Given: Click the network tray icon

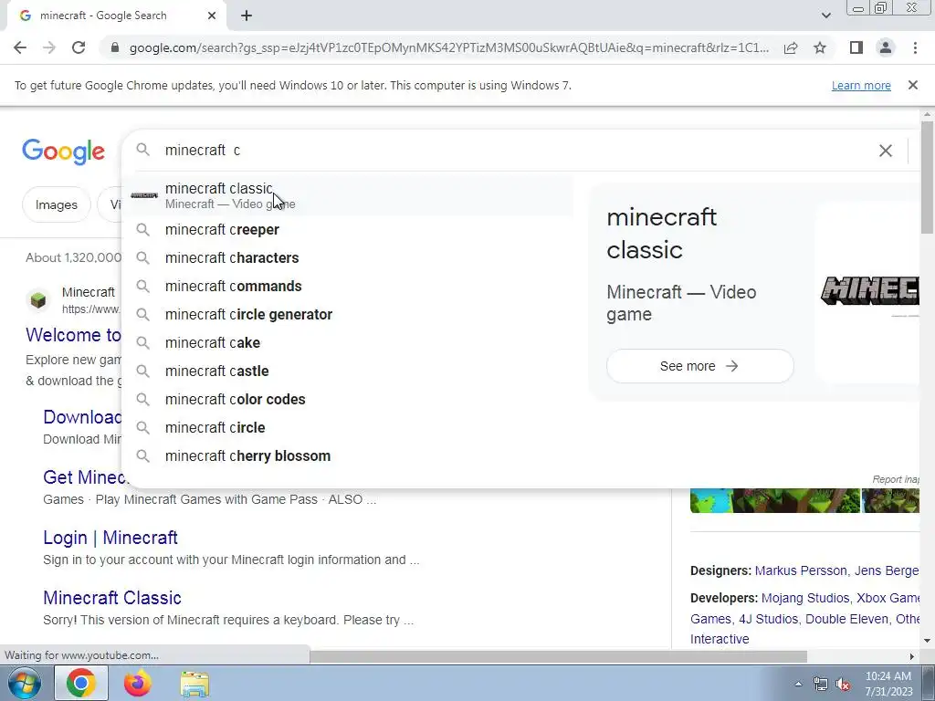Looking at the screenshot, I should [x=821, y=685].
